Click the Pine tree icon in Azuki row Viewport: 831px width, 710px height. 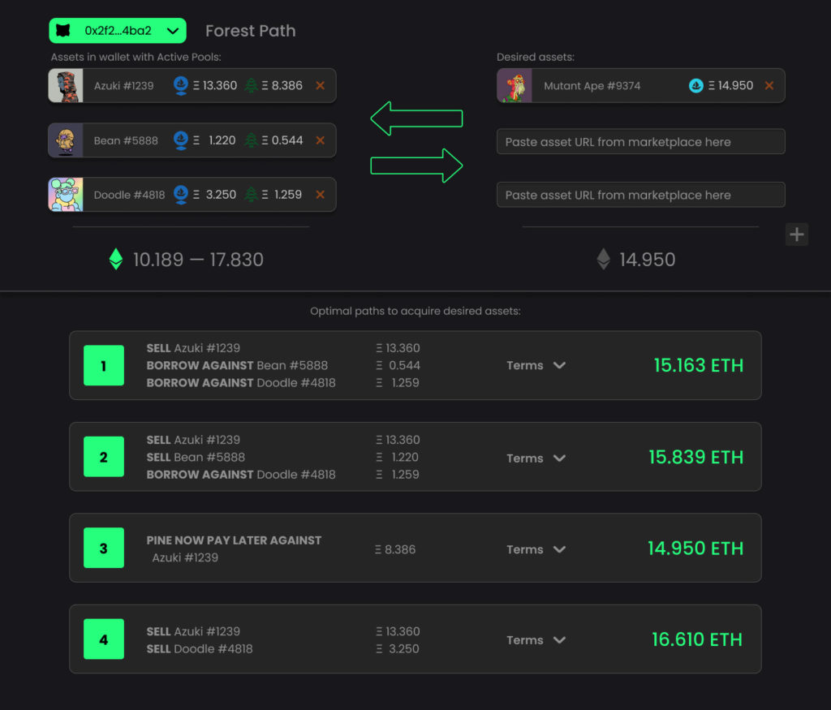(x=252, y=85)
